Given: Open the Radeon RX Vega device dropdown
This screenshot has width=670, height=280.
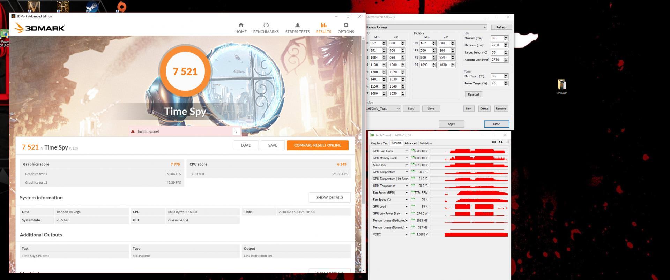Looking at the screenshot, I should [x=426, y=27].
